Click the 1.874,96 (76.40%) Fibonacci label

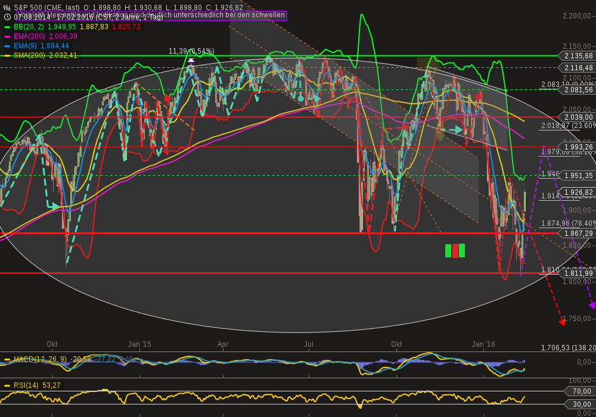point(568,223)
